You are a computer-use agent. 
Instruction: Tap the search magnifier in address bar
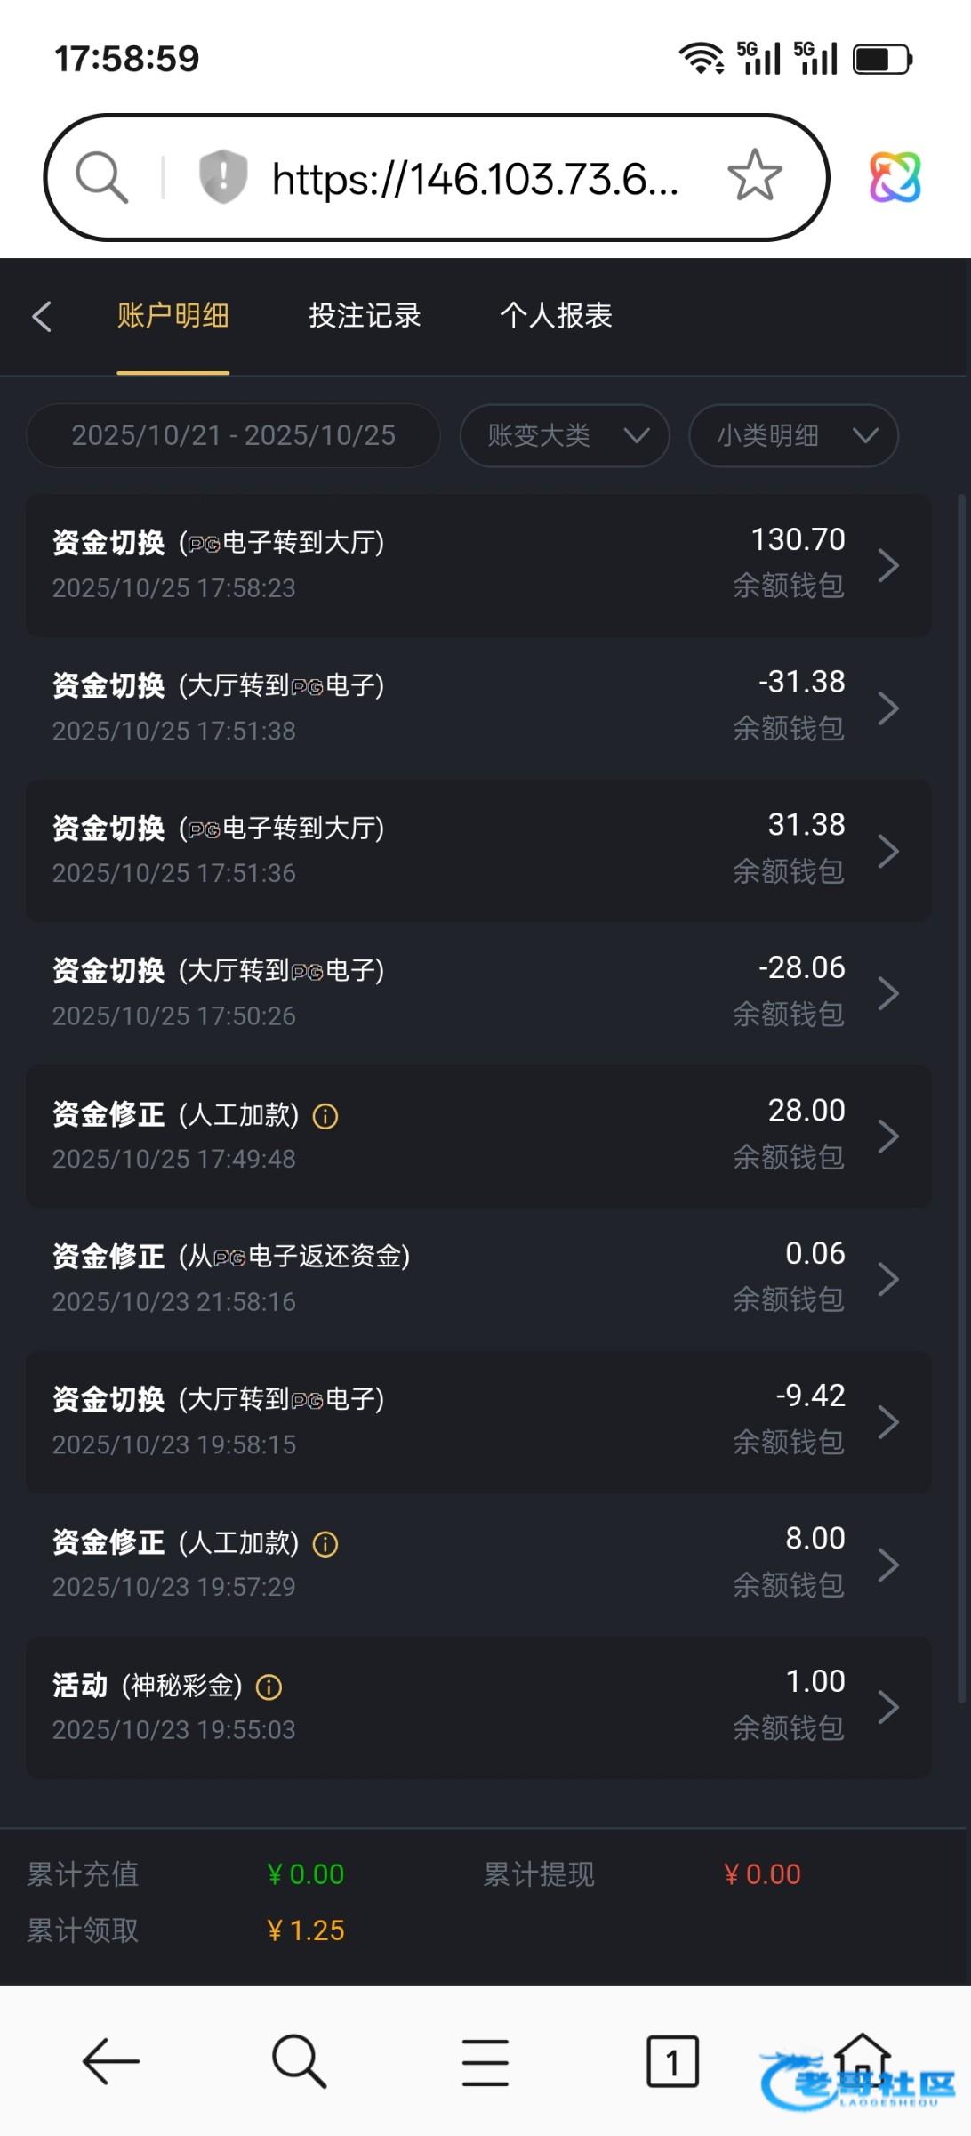click(x=101, y=176)
